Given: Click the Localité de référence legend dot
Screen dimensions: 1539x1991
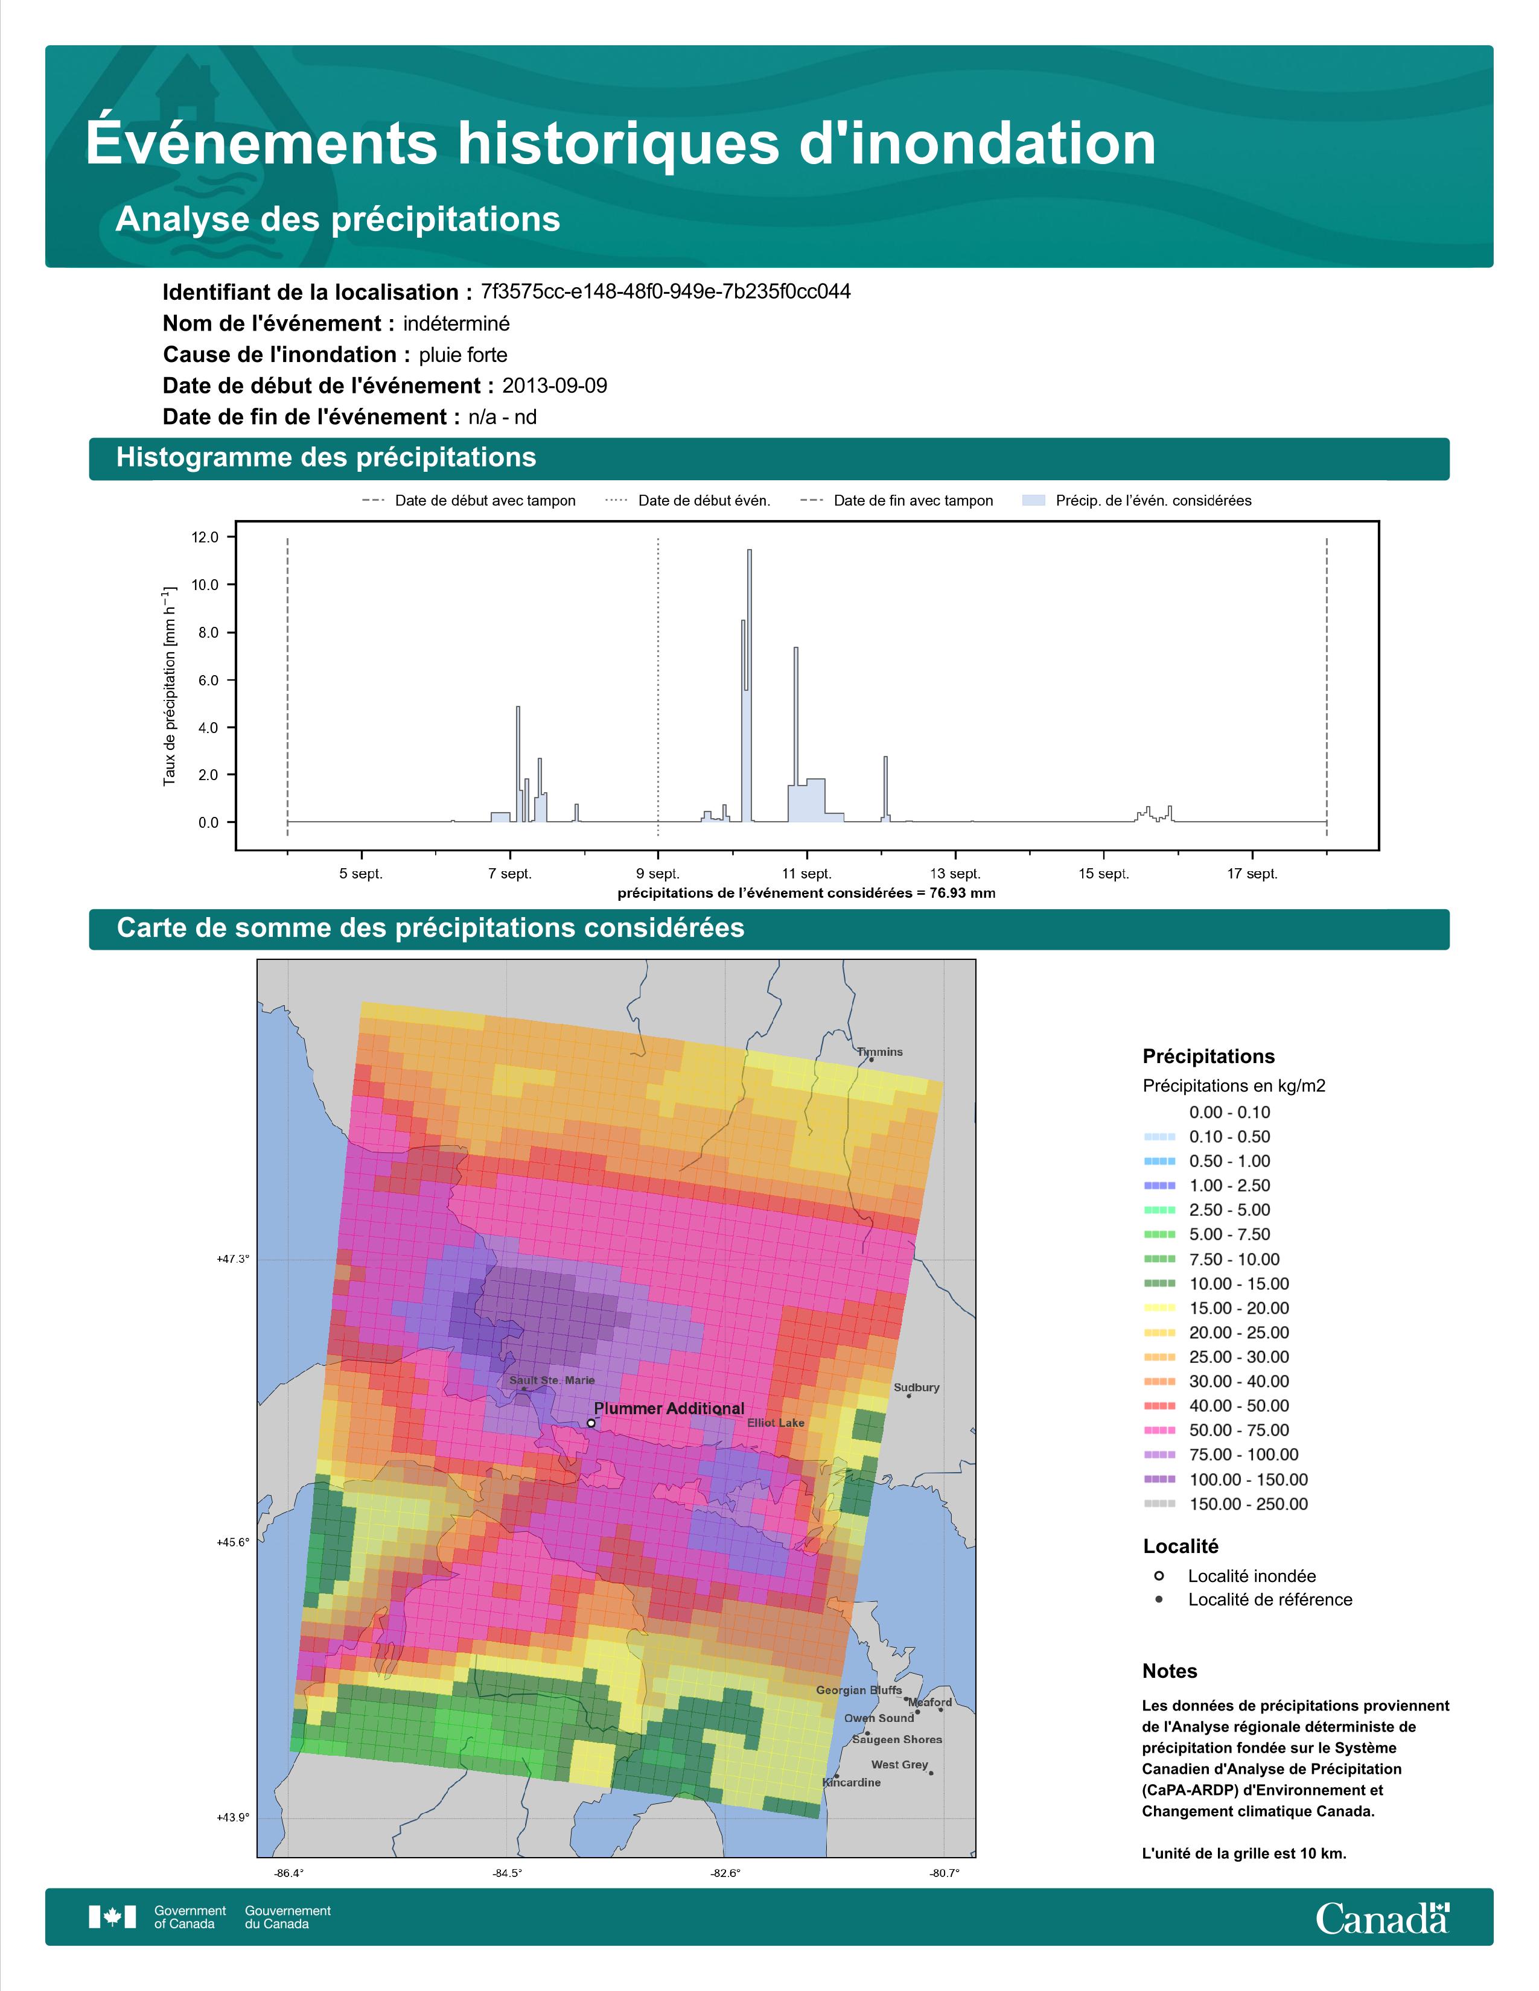Looking at the screenshot, I should pyautogui.click(x=1159, y=1599).
